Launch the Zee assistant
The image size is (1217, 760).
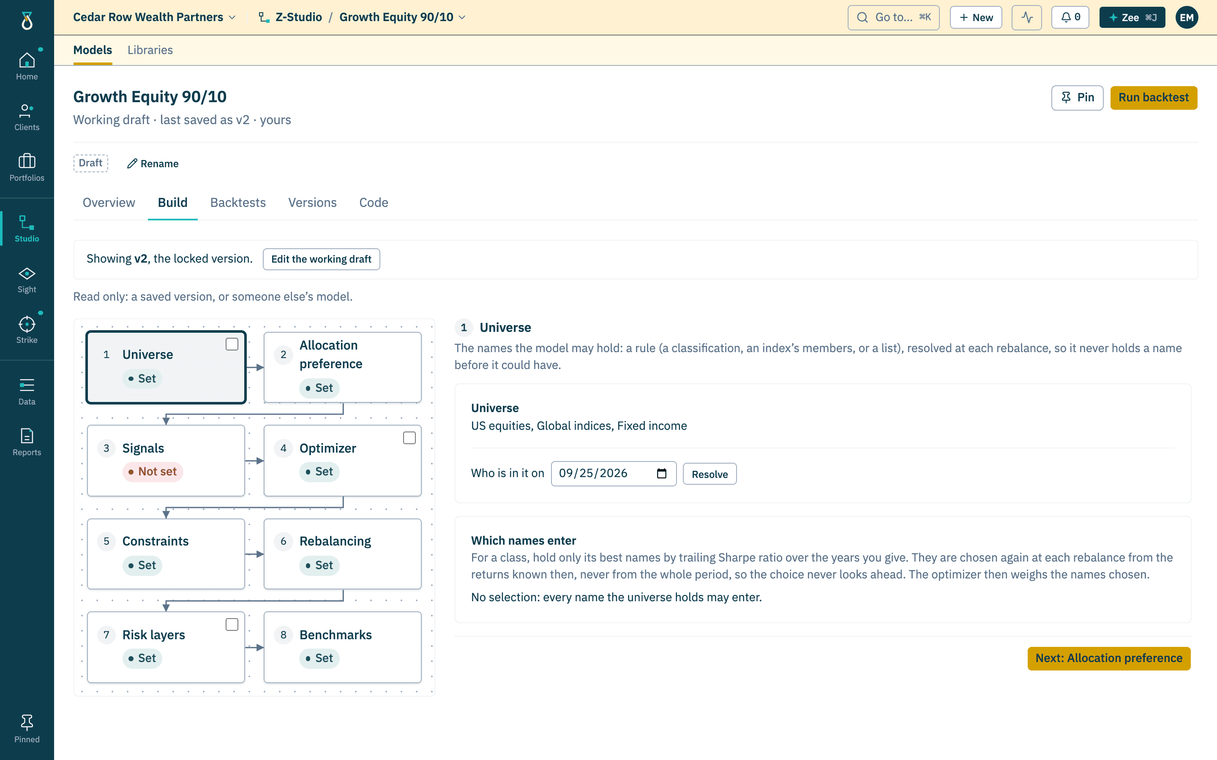[1132, 18]
